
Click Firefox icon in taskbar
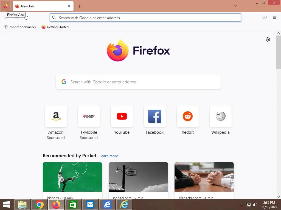pos(56,205)
